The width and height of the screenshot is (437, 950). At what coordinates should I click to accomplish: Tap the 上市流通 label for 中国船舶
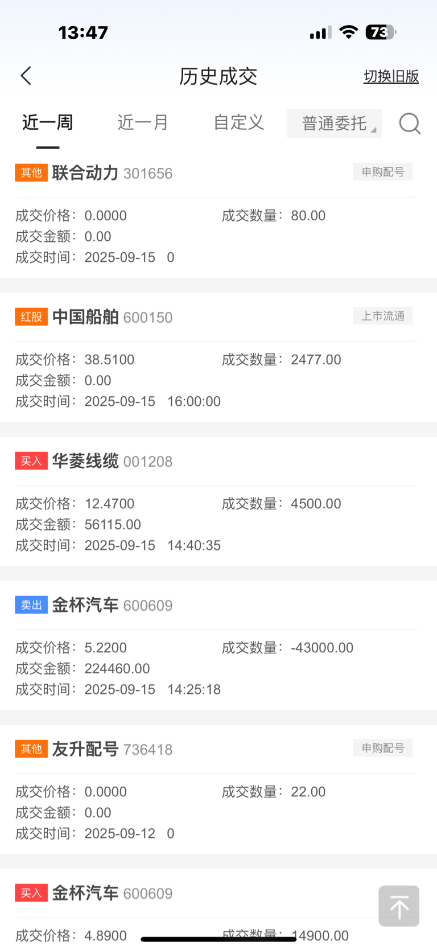(383, 316)
